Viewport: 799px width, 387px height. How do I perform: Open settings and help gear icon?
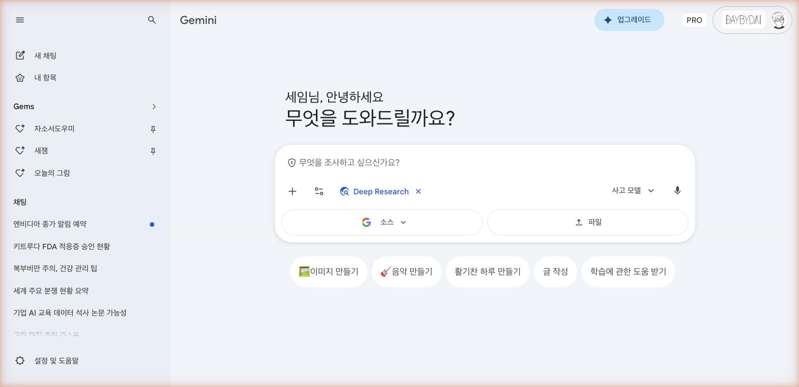tap(20, 360)
